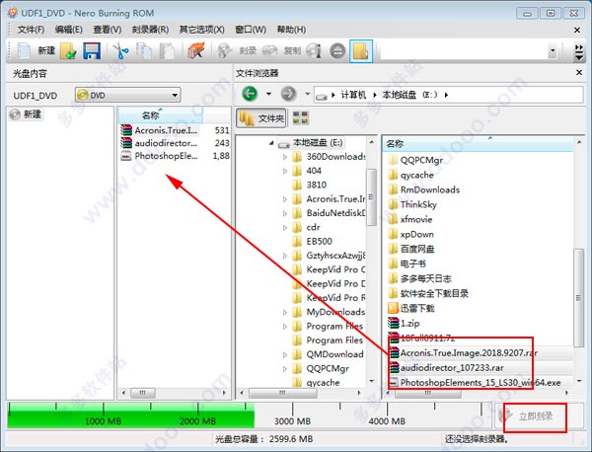Open the DVD disc type dropdown

127,95
